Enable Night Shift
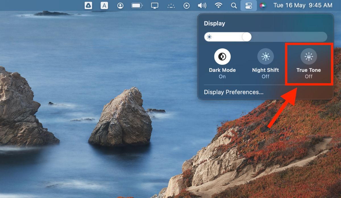Screen dimensions: 341x198 (x=265, y=57)
